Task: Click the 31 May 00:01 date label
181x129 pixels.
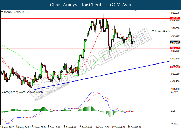Action: tap(39, 127)
